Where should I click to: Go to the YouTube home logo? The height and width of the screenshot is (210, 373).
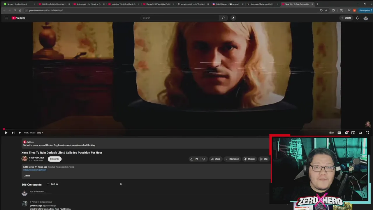(x=19, y=18)
